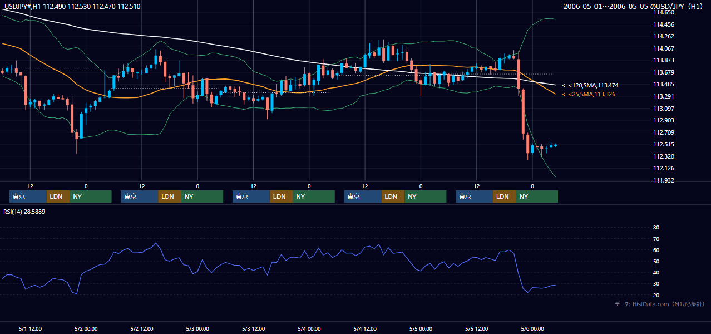The height and width of the screenshot is (334, 711).
Task: Select the 5/2 00:00 time label
Action: [86, 328]
